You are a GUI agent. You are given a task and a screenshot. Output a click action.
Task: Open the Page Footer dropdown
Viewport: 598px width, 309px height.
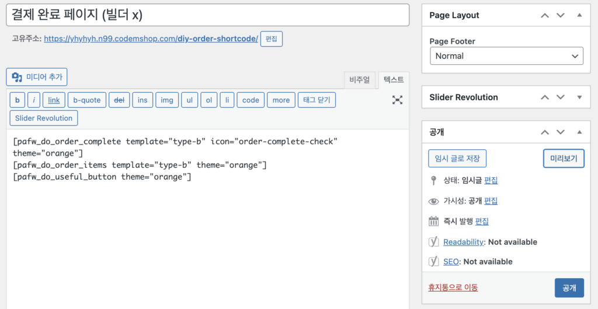[506, 56]
